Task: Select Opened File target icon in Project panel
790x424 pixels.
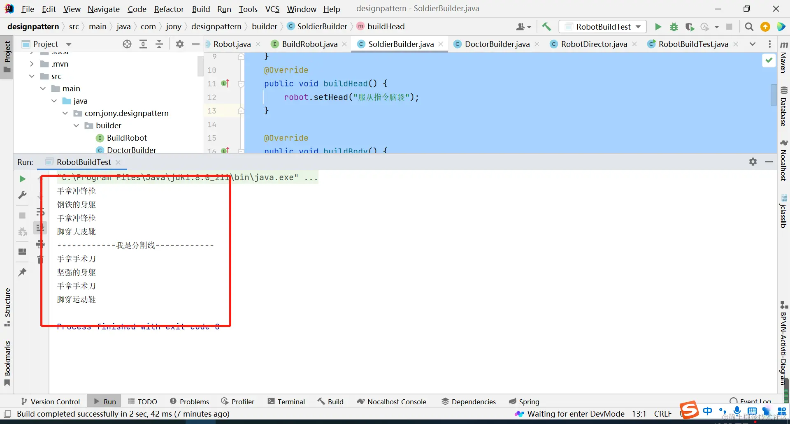Action: click(127, 44)
